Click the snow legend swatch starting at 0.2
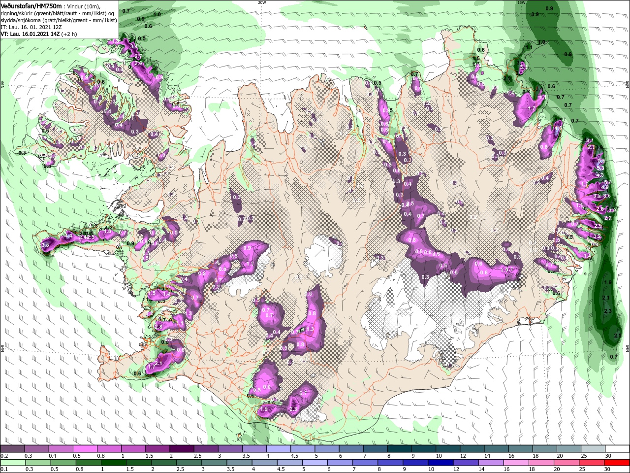Screen dimensions: 630x473 (12, 449)
